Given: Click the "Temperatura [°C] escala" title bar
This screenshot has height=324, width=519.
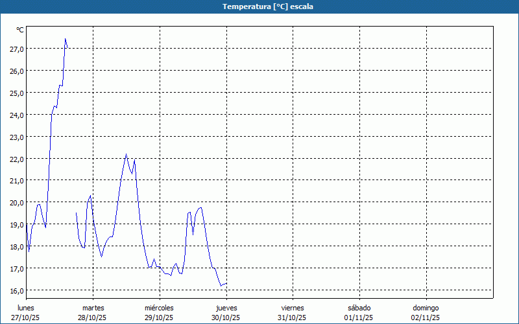Looking at the screenshot, I should click(x=259, y=6).
